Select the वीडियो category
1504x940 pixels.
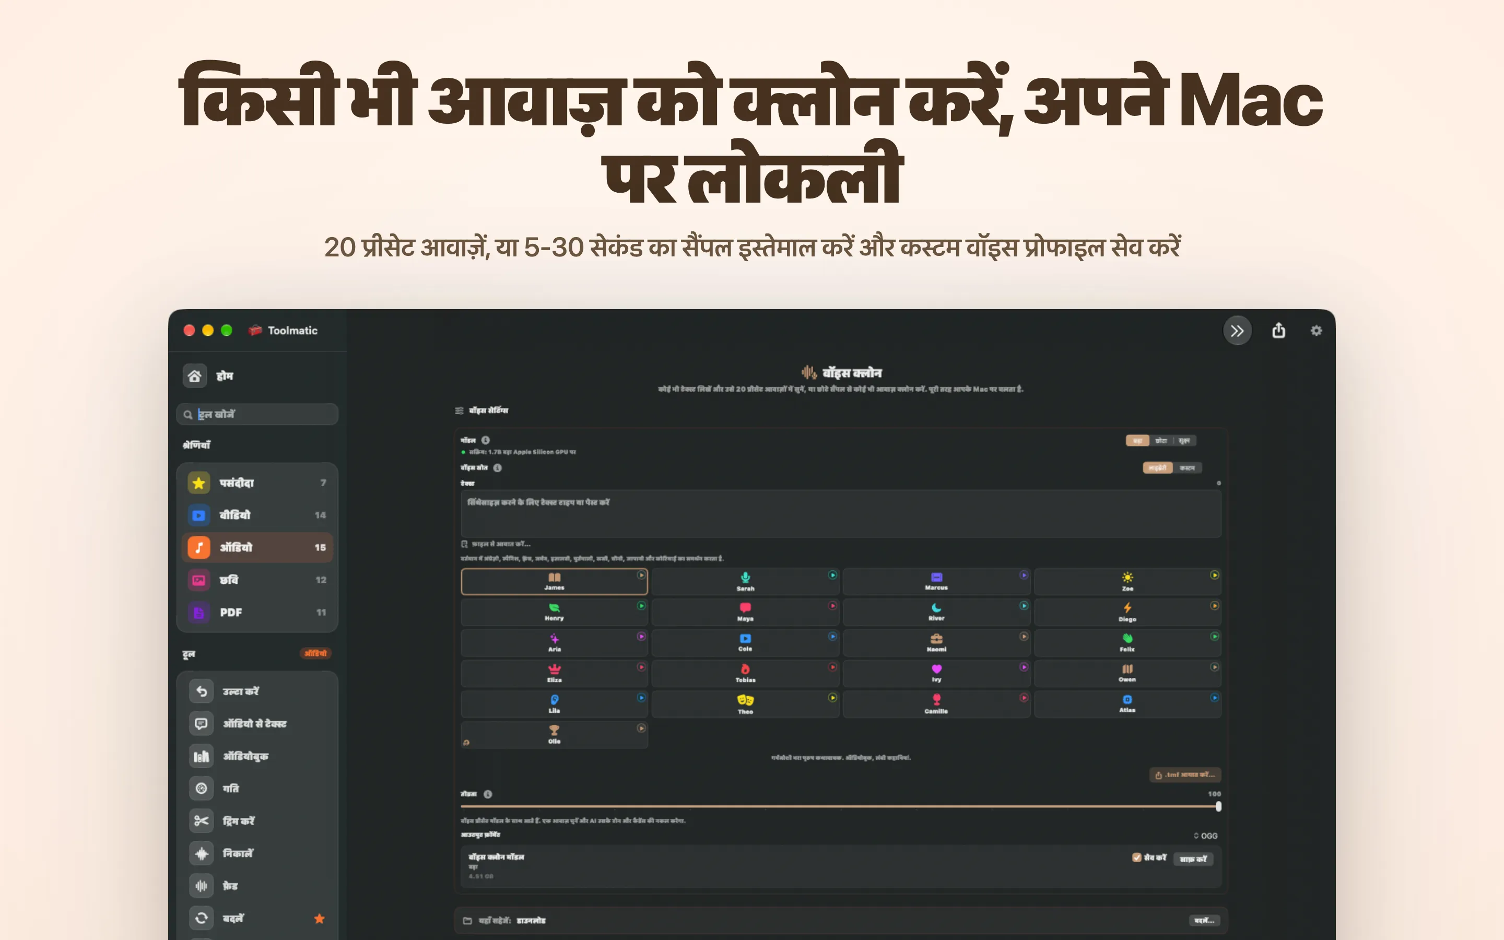click(257, 515)
